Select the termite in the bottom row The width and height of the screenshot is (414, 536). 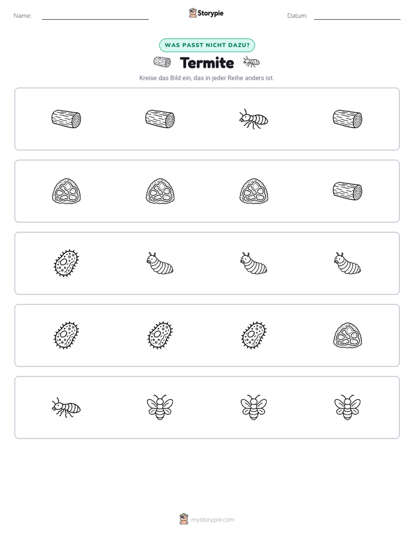(66, 407)
